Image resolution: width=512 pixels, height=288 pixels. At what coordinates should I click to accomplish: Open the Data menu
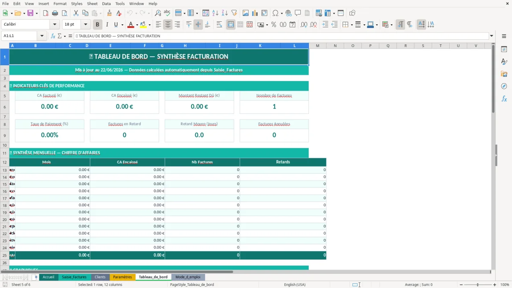click(106, 3)
